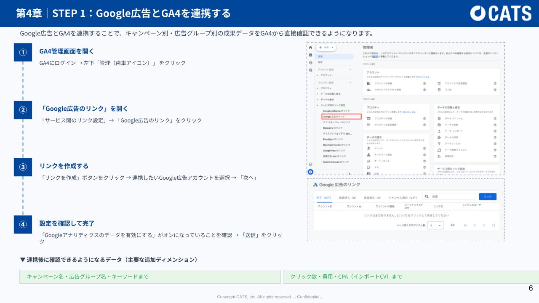The image size is (539, 303).
Task: Click the blue リンク button
Action: (488, 197)
